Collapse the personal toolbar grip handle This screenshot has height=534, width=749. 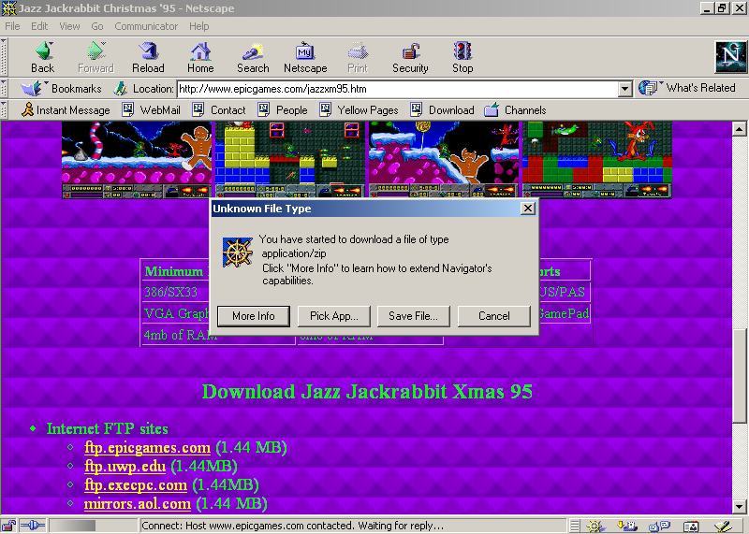click(x=5, y=110)
